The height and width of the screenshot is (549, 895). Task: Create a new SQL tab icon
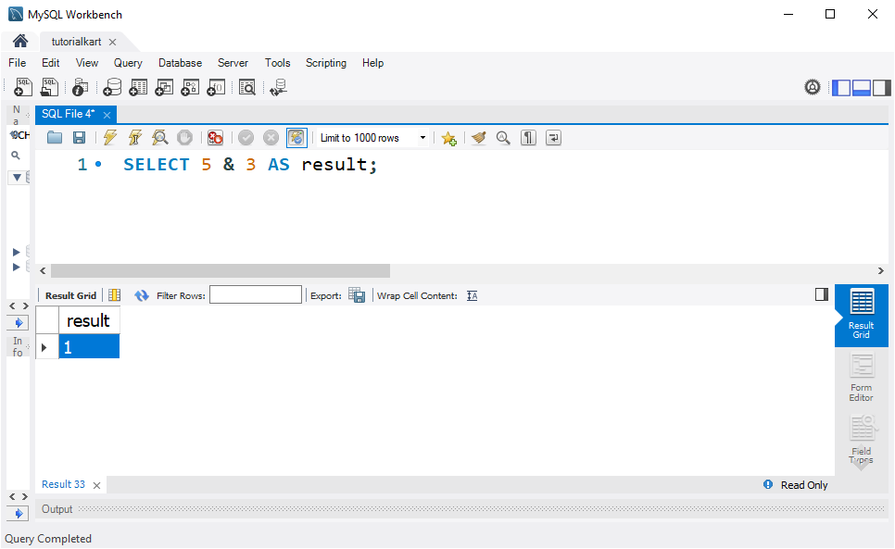tap(23, 87)
